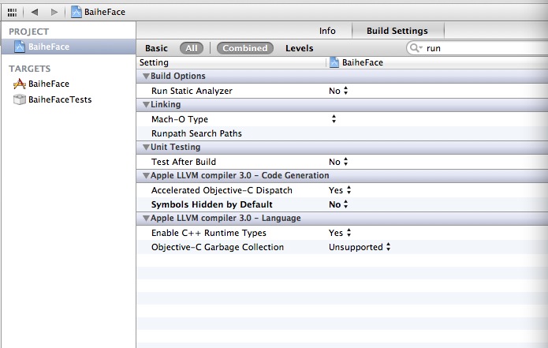The image size is (548, 348).
Task: Click the Setting column header
Action: click(x=154, y=62)
